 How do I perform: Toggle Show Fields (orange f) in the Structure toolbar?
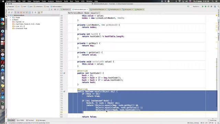pos(21,12)
